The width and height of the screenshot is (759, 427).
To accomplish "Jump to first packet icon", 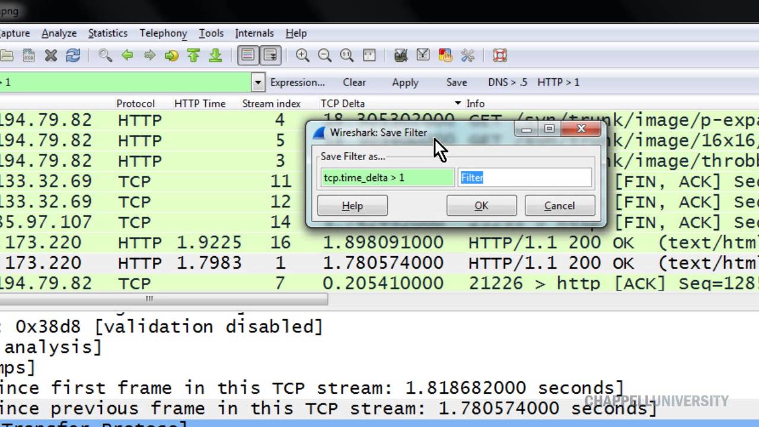I will point(193,56).
